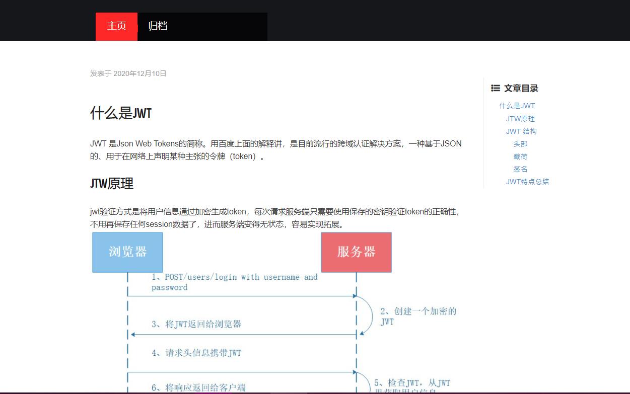The width and height of the screenshot is (630, 394).
Task: Click the 请求头信息携带JWT step label
Action: (x=196, y=353)
